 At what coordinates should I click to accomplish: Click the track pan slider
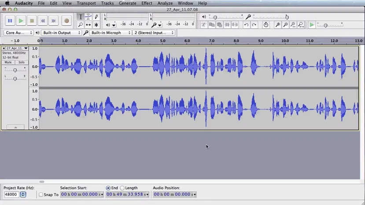point(15,79)
